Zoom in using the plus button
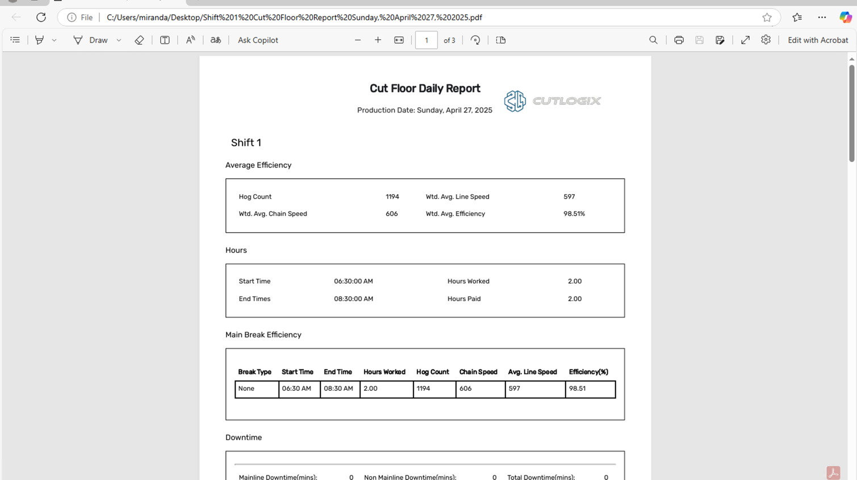The height and width of the screenshot is (480, 857). click(378, 40)
